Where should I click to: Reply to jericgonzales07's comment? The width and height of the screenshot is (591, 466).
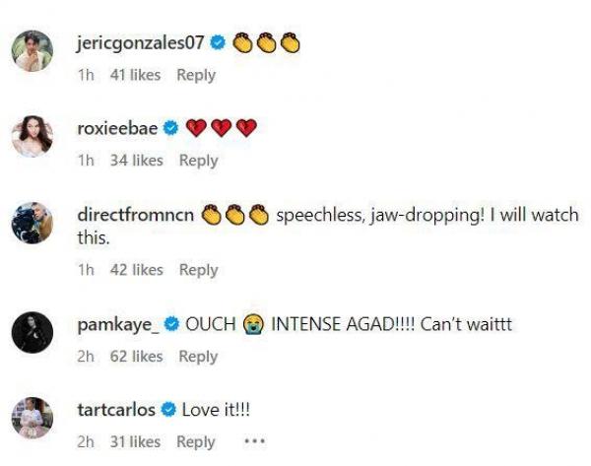coord(196,75)
